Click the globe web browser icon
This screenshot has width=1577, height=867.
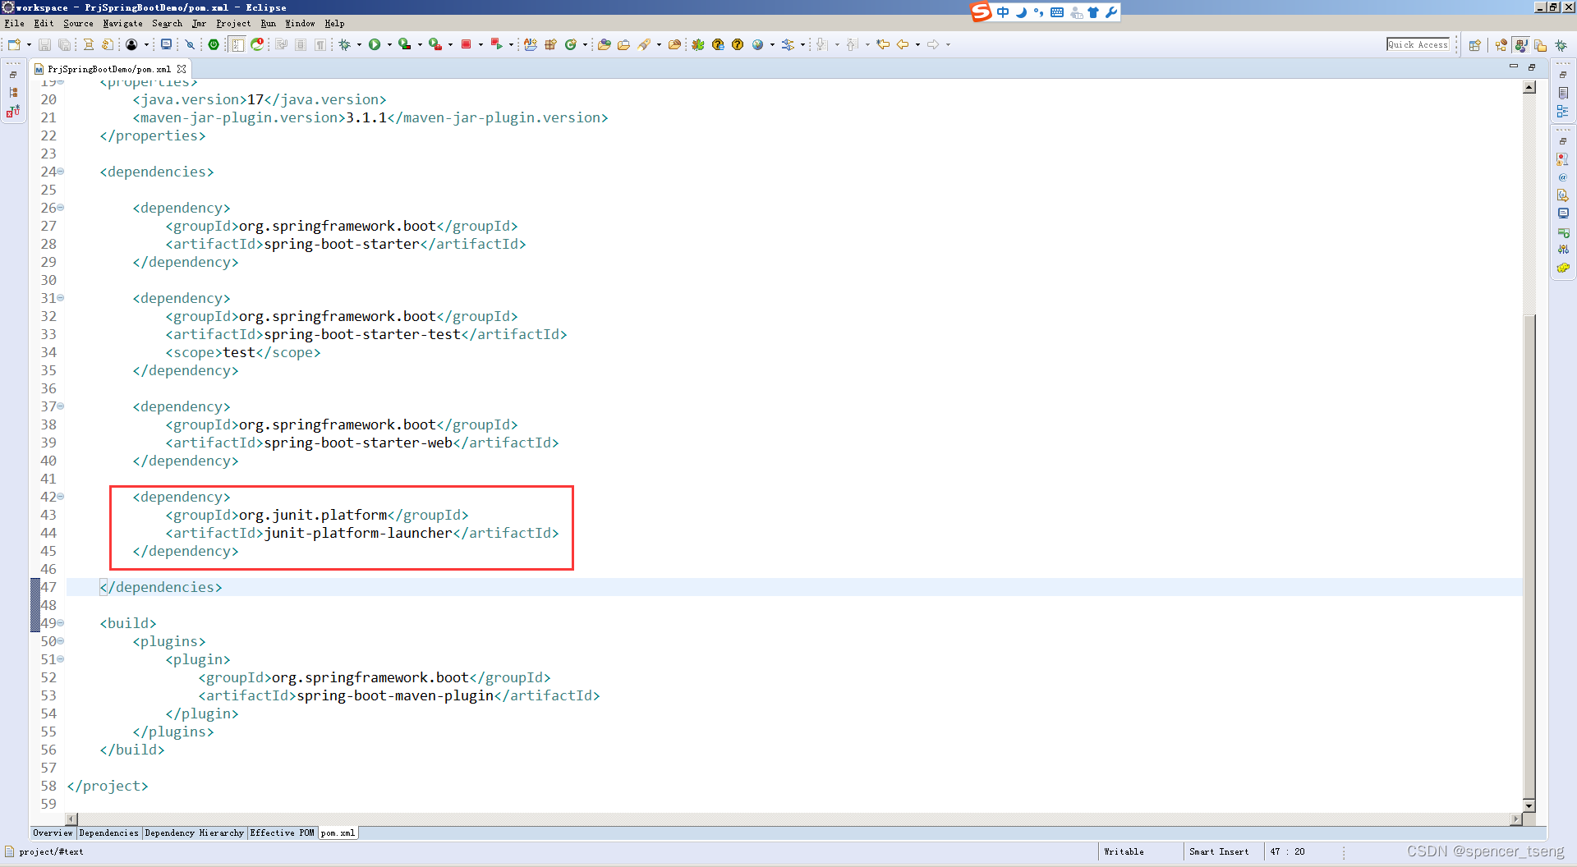[x=758, y=44]
